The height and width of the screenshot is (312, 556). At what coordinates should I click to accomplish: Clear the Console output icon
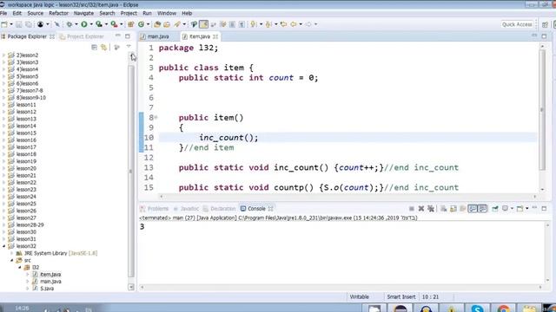443,209
